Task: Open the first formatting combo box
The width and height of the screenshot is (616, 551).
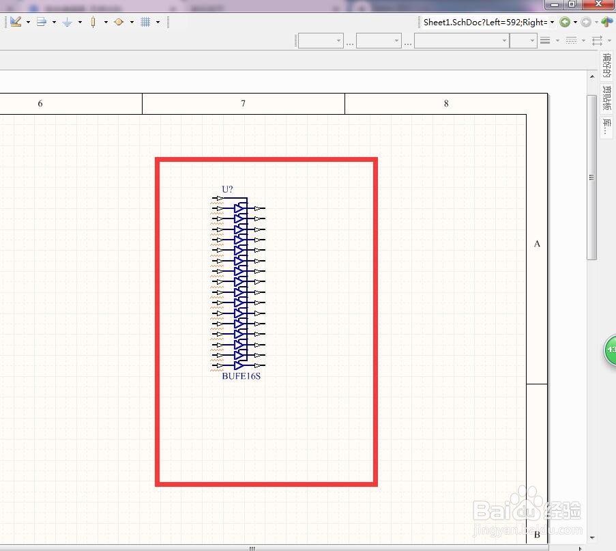Action: [321, 40]
